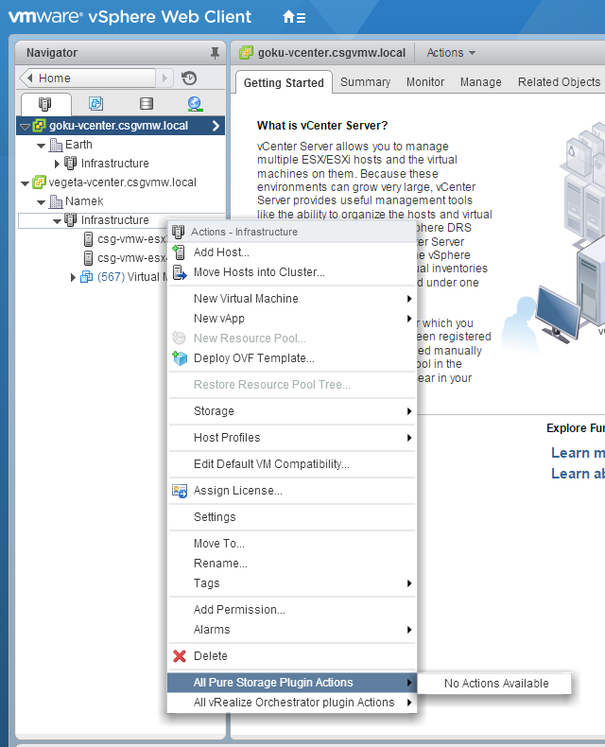Image resolution: width=605 pixels, height=747 pixels.
Task: Click the cluster icon next to Earth's Infrastructure
Action: coord(71,164)
